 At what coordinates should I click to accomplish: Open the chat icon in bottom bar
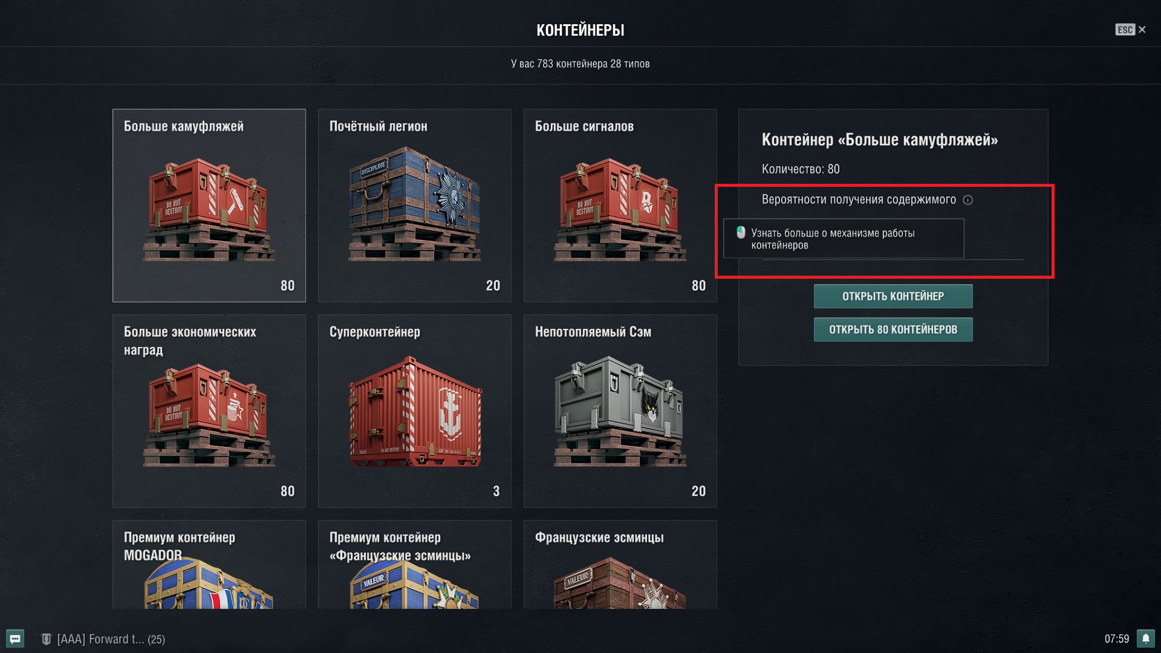coord(15,638)
